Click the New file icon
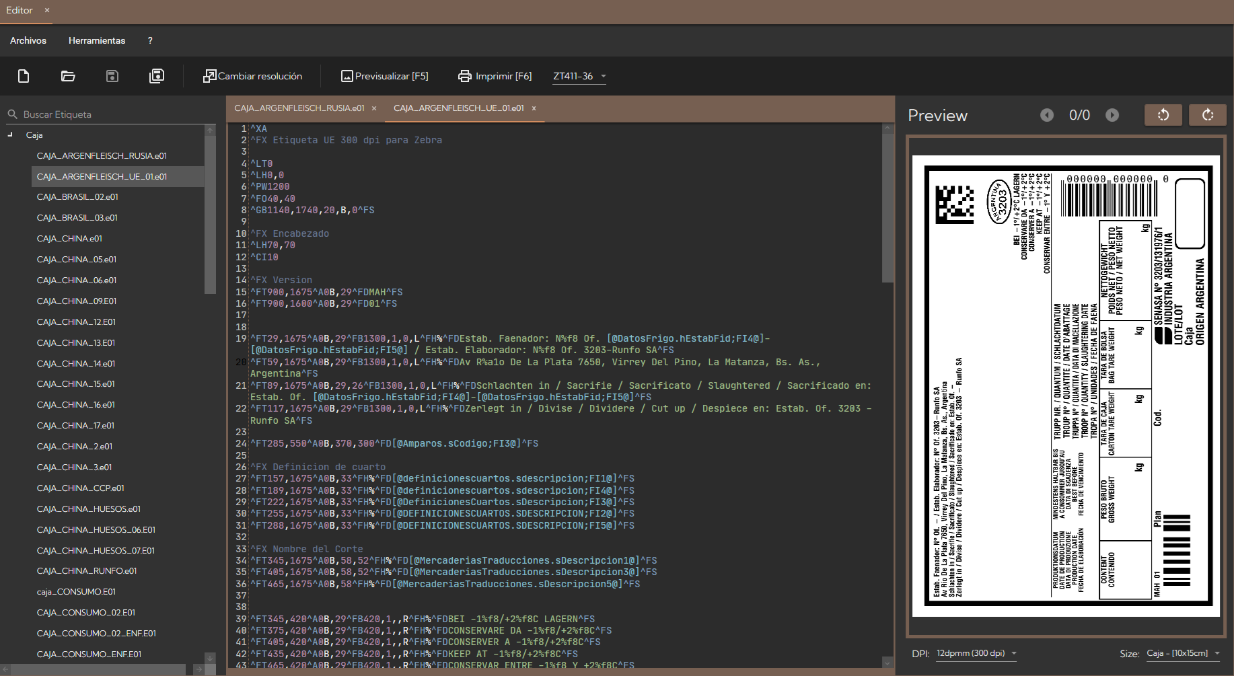The height and width of the screenshot is (676, 1234). point(24,76)
